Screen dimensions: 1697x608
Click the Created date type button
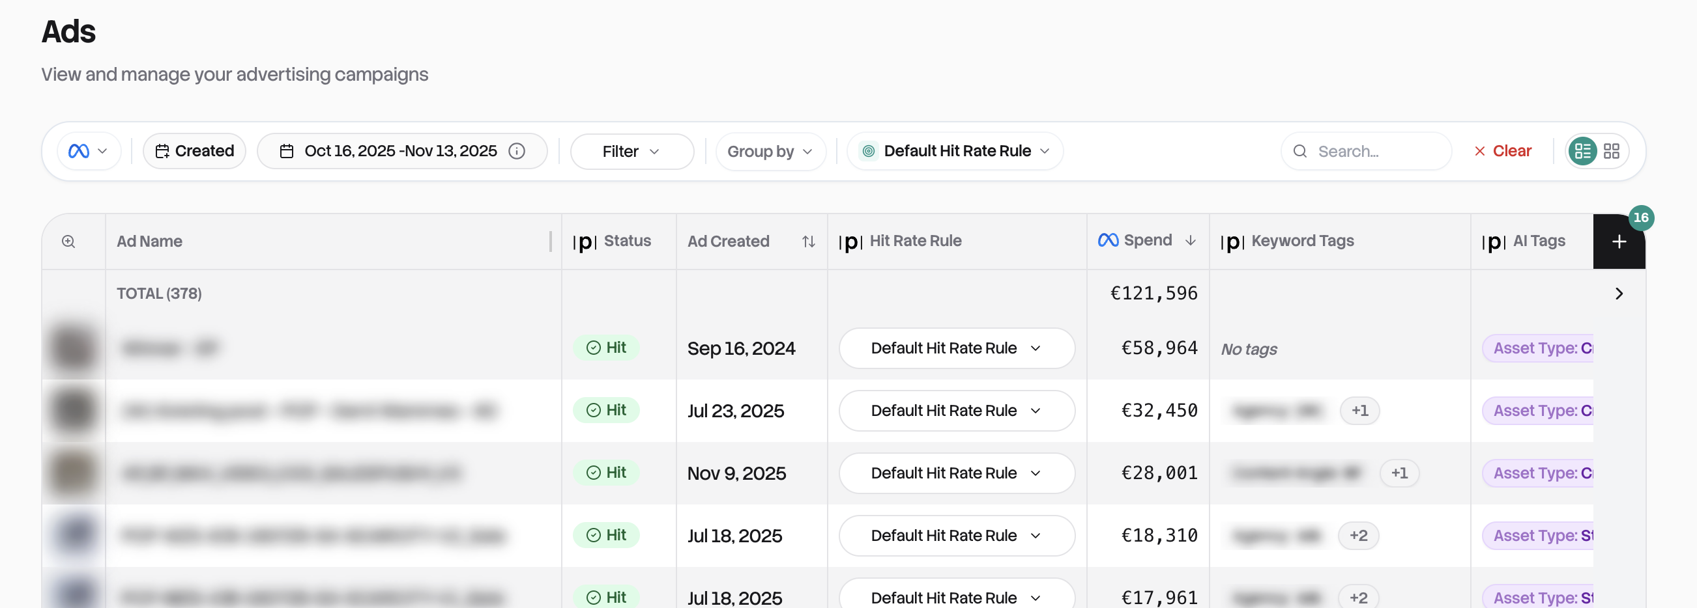[194, 151]
